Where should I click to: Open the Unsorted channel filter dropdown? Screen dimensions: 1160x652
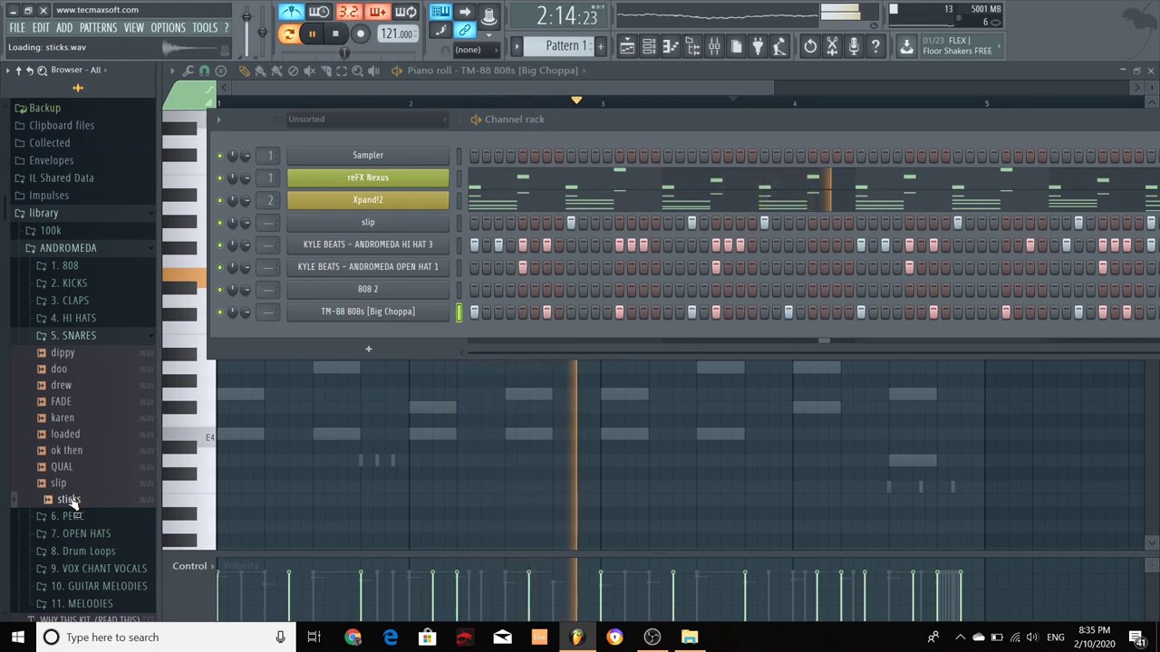(366, 120)
